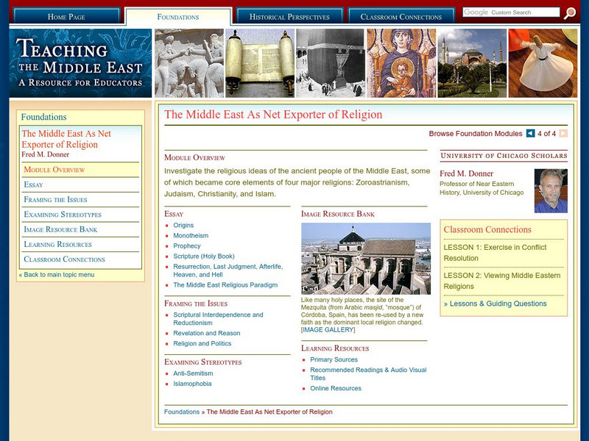Open Examining Stereotypes sidebar item

click(x=80, y=215)
